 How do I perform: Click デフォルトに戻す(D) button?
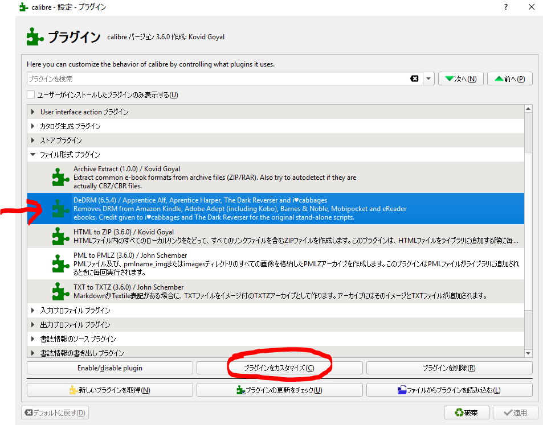[55, 412]
